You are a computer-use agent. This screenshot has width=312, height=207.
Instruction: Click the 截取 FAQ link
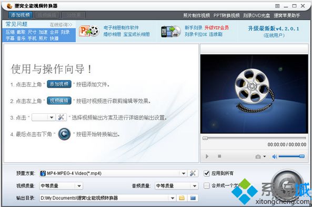pos(21,32)
